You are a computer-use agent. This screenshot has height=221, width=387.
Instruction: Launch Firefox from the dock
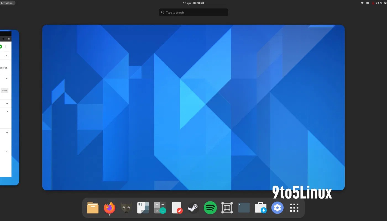click(109, 207)
